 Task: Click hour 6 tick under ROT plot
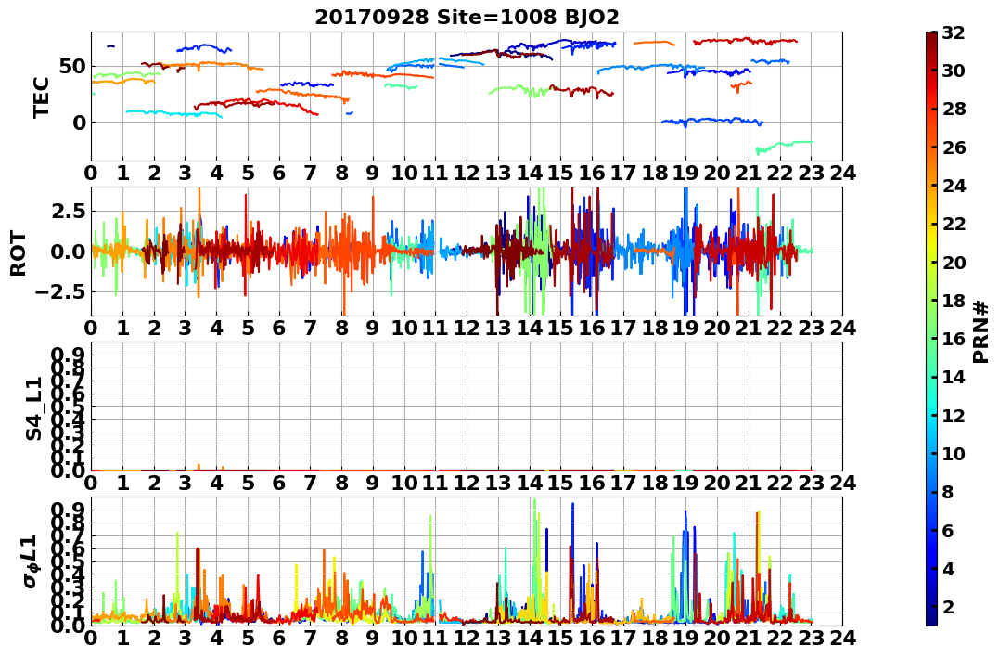point(279,328)
